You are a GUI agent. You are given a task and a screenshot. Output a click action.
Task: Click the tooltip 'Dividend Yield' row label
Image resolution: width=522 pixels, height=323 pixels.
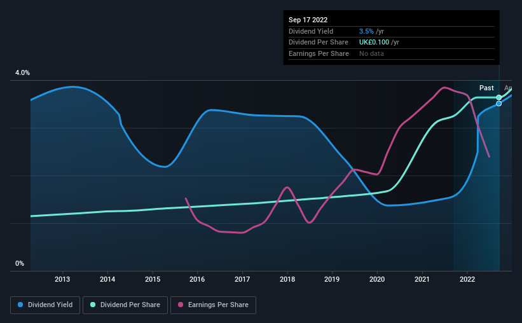(311, 31)
